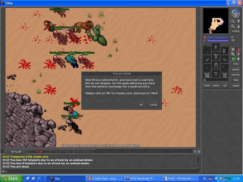243x182 pixels.
Task: Select the armor equipment slot
Action: click(x=216, y=56)
